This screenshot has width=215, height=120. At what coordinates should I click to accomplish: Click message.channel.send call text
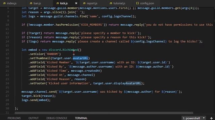[x=39, y=92]
